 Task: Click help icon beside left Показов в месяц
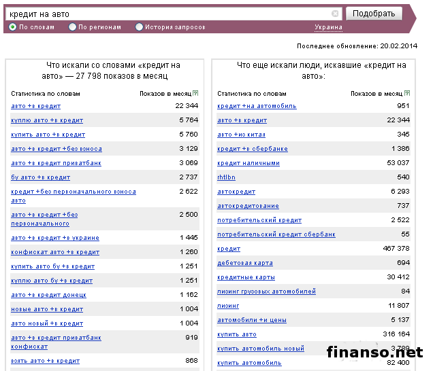pyautogui.click(x=195, y=94)
